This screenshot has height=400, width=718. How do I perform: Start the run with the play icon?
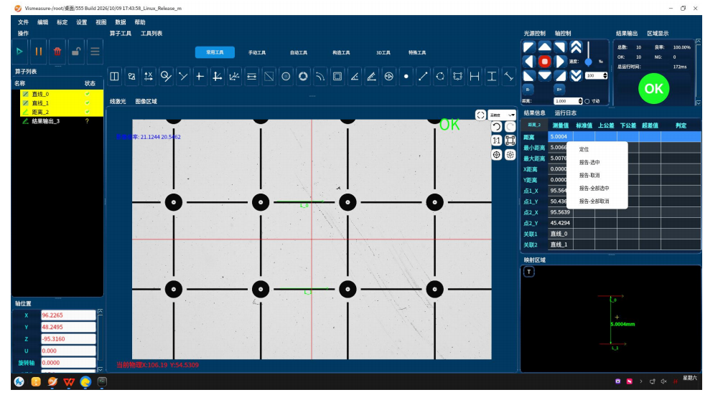pyautogui.click(x=19, y=52)
